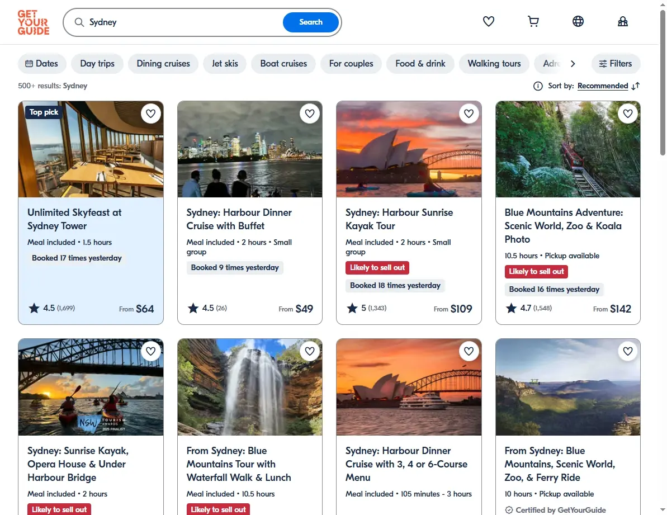Click the magnifier icon in search box

coord(79,22)
